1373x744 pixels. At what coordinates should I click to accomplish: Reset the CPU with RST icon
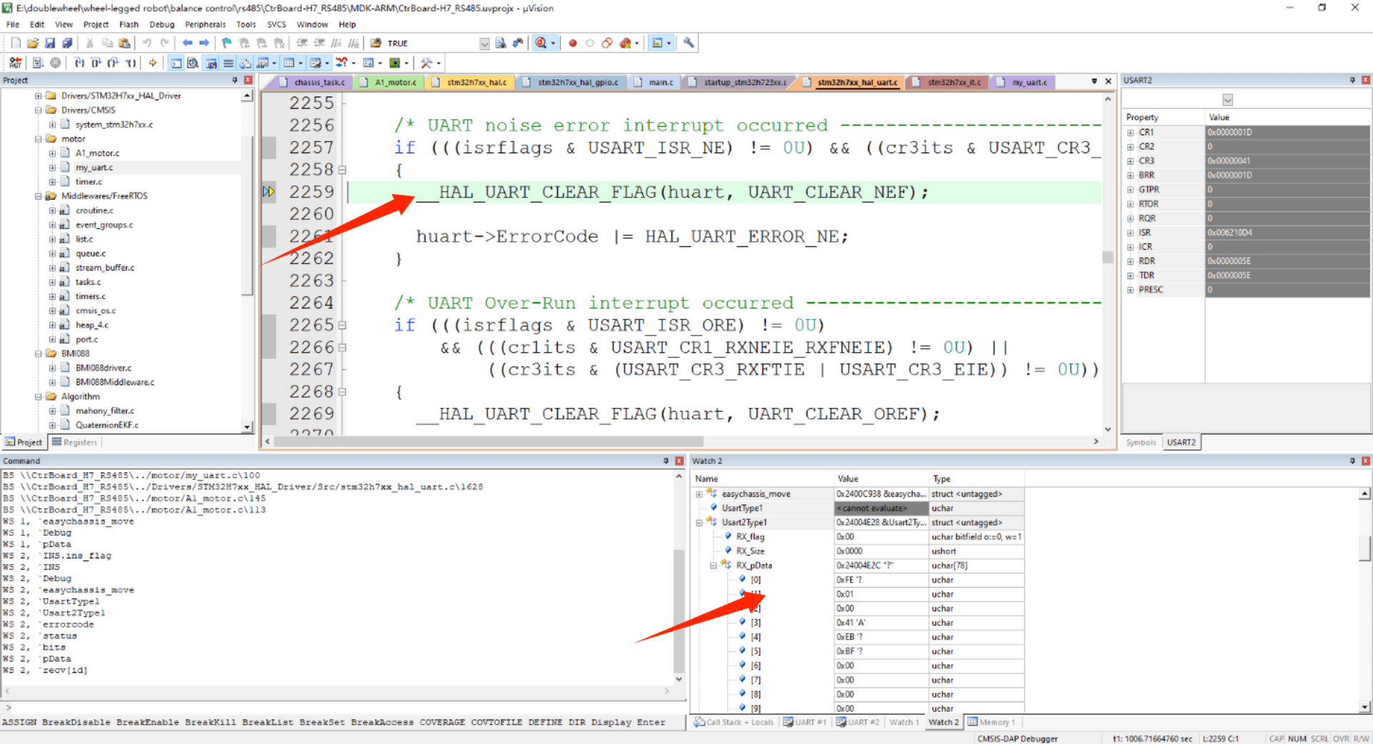[x=15, y=63]
